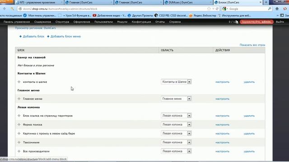The image size is (289, 162).
Task: Click the 'Показать вес строк' link
Action: click(x=252, y=45)
